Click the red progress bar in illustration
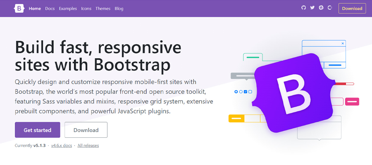Image resolution: width=372 pixels, height=165 pixels. point(344,84)
